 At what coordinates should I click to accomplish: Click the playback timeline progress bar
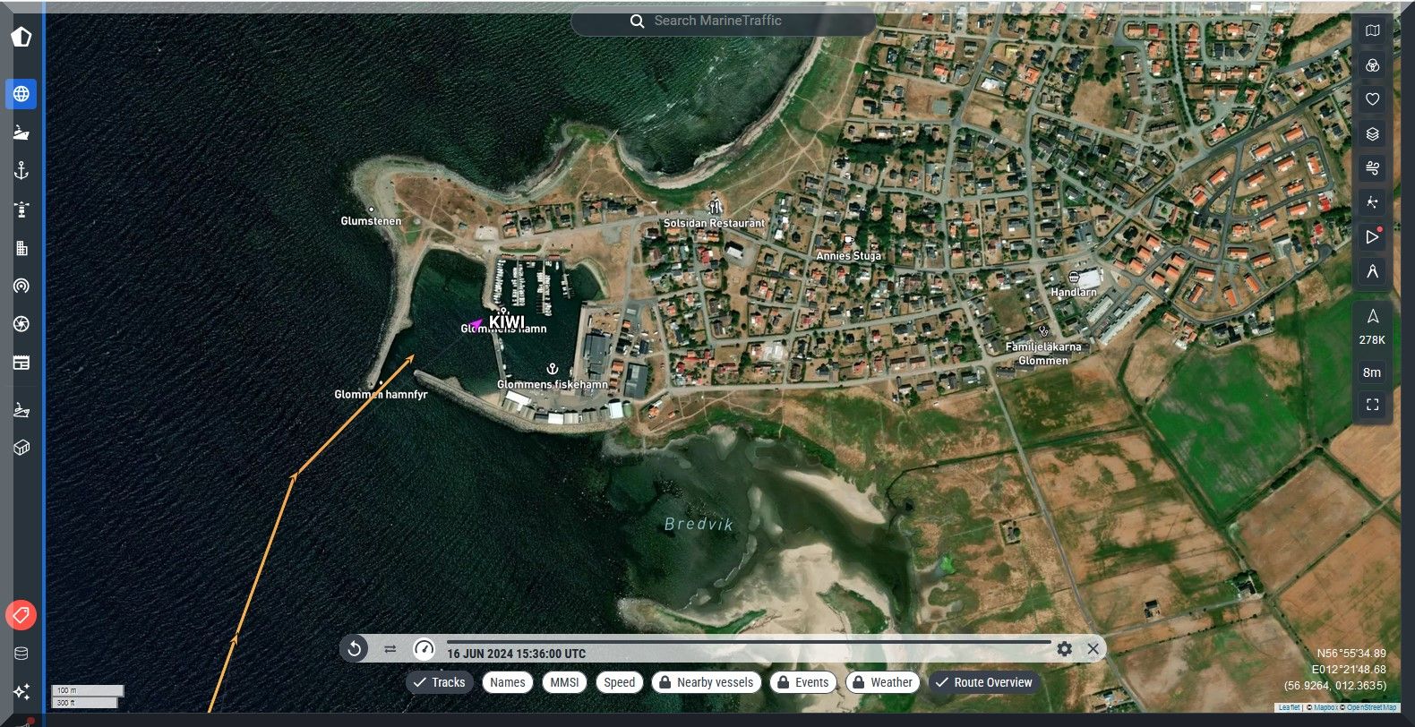pos(748,642)
